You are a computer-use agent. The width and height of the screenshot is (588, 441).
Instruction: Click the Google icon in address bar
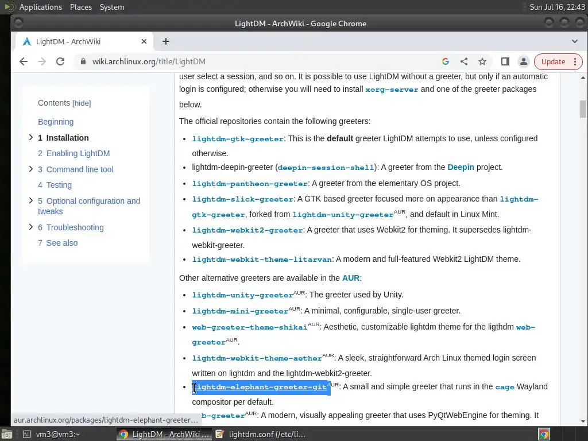[x=446, y=61]
